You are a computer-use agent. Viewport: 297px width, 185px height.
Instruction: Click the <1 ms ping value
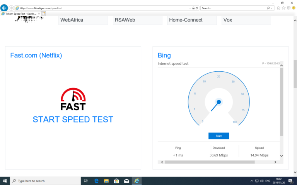pos(178,155)
